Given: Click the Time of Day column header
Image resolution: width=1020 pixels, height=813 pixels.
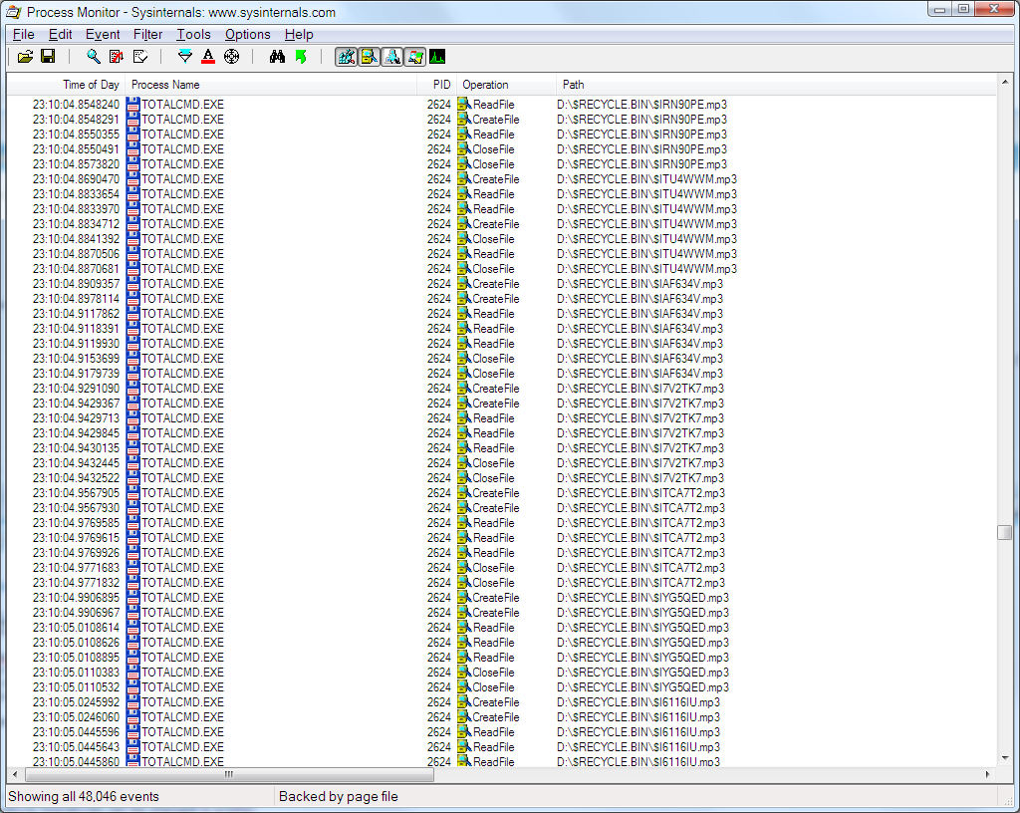Looking at the screenshot, I should (66, 85).
